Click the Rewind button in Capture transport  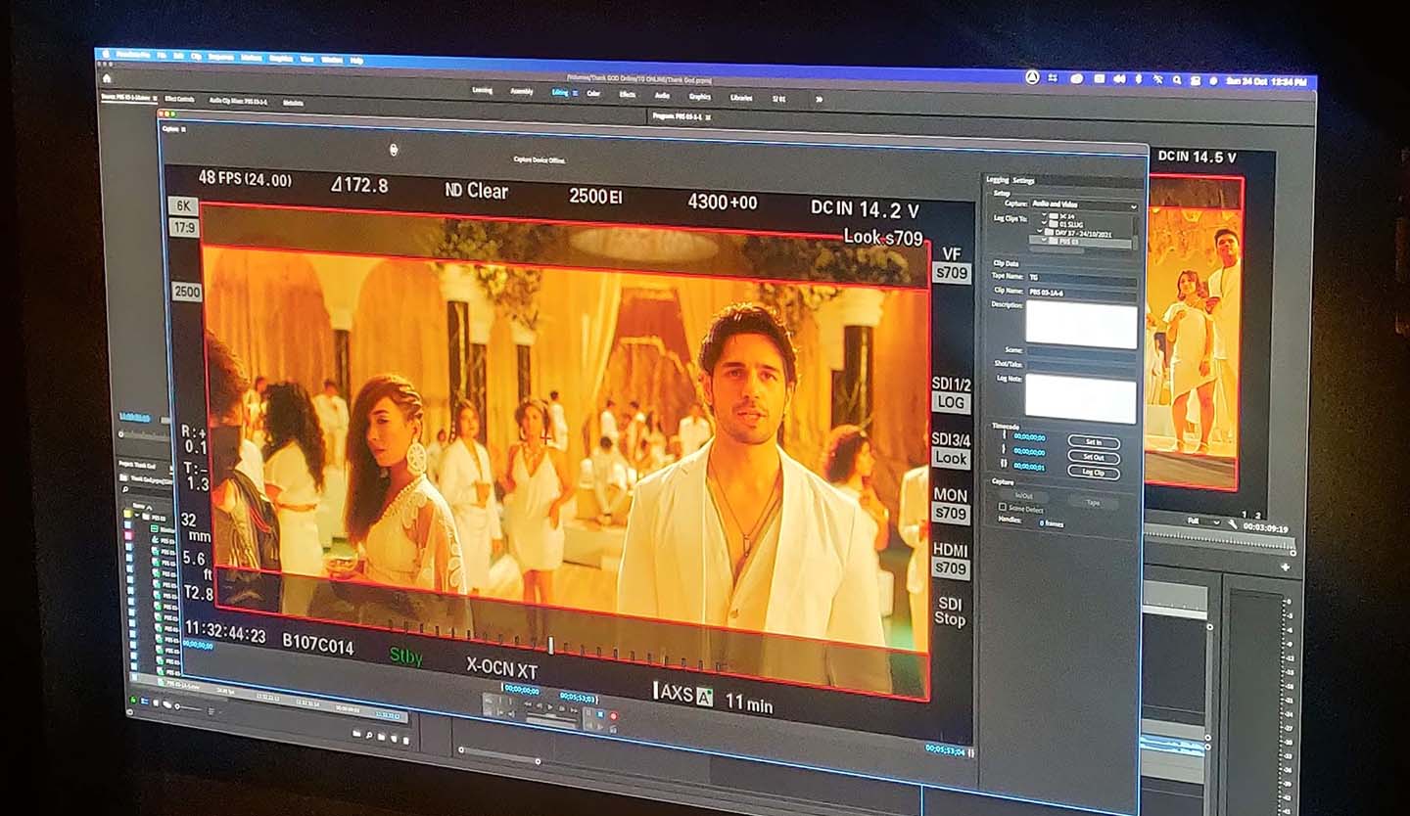point(528,705)
